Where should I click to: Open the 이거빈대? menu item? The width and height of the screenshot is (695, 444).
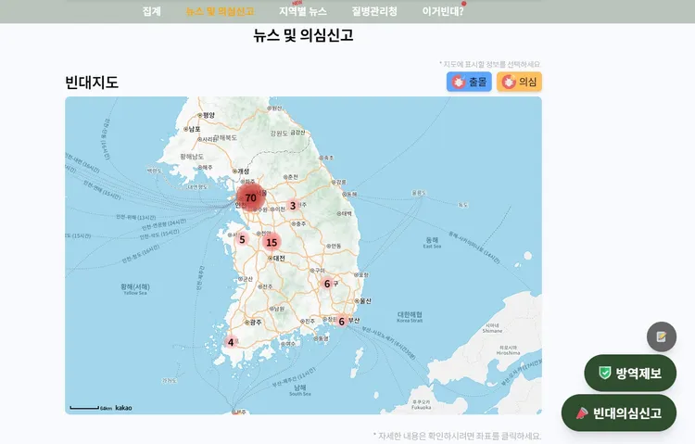click(443, 11)
